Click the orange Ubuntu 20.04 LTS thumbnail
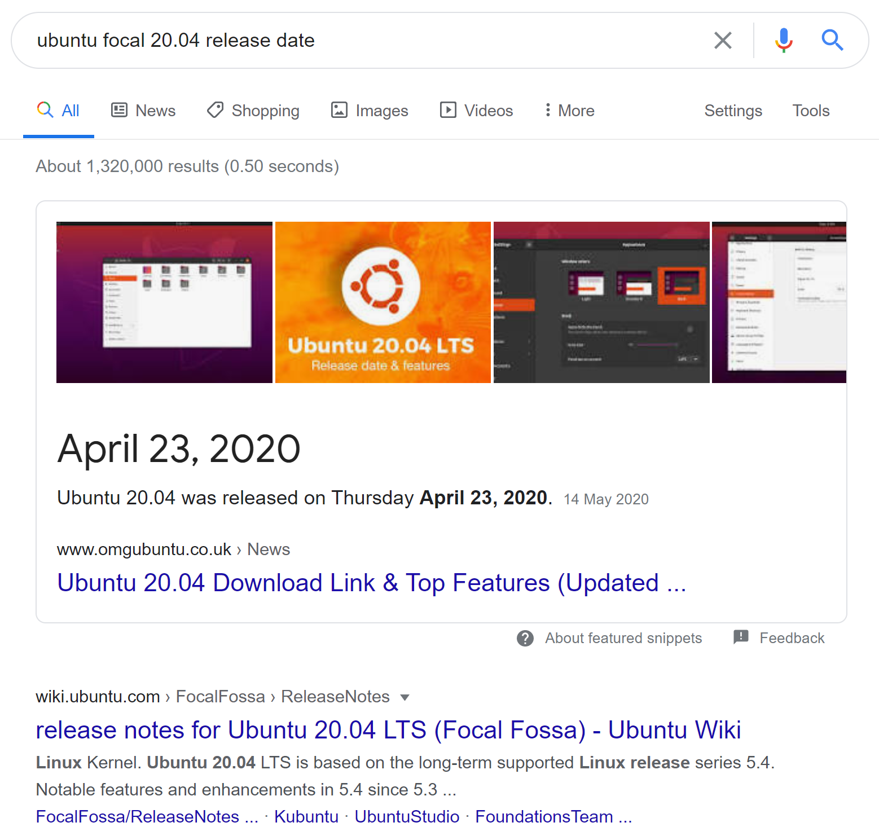This screenshot has width=879, height=840. click(383, 302)
